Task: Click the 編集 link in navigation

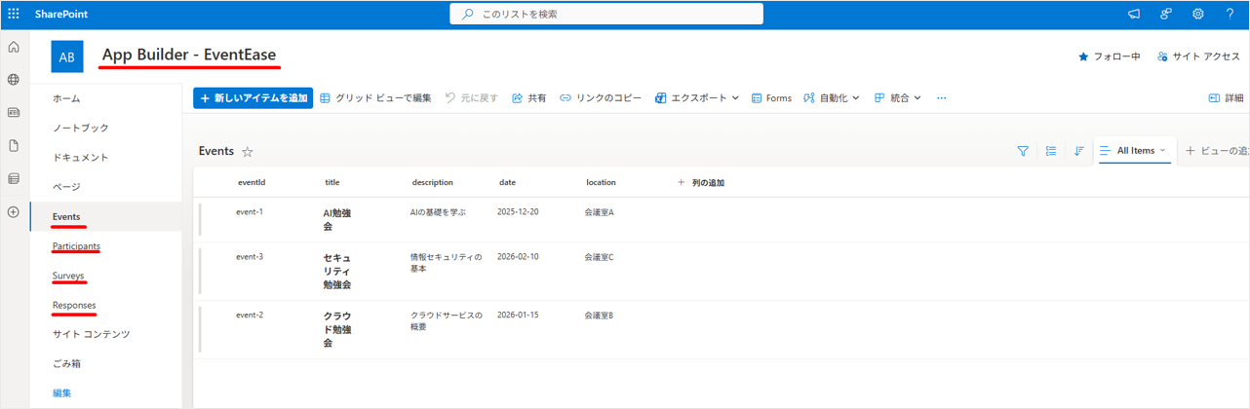Action: click(62, 392)
